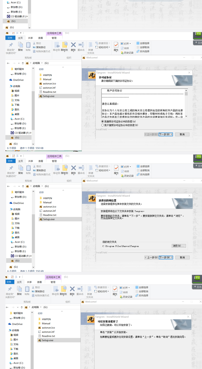Switch to the View tab above the license dialog

40,38
